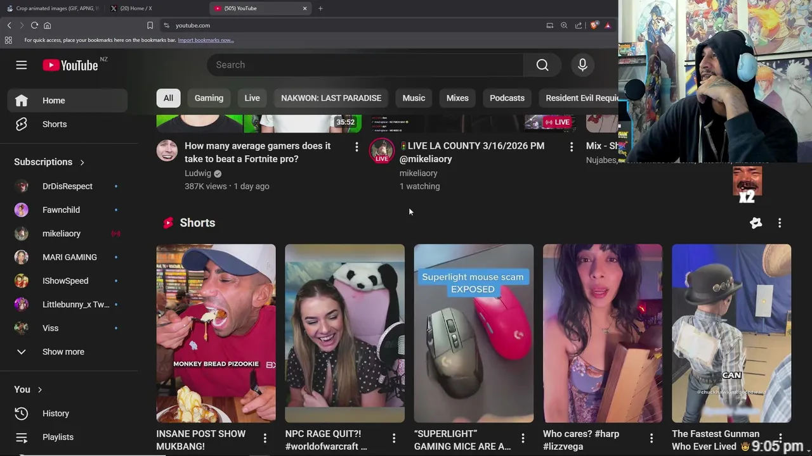
Task: Play The Fastest Gunman short thumbnail
Action: point(731,333)
